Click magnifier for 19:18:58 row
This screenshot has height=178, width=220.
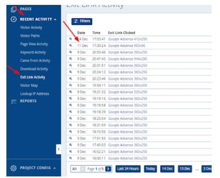point(71,105)
